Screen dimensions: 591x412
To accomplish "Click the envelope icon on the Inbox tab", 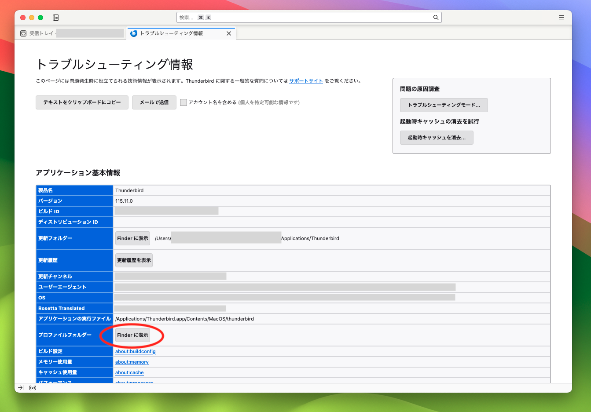I will [x=23, y=33].
